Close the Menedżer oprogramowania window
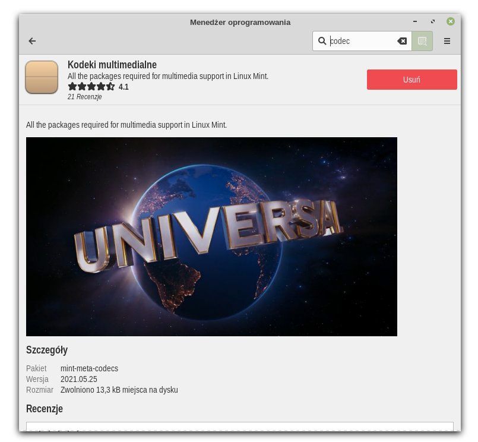This screenshot has width=478, height=442. (451, 21)
